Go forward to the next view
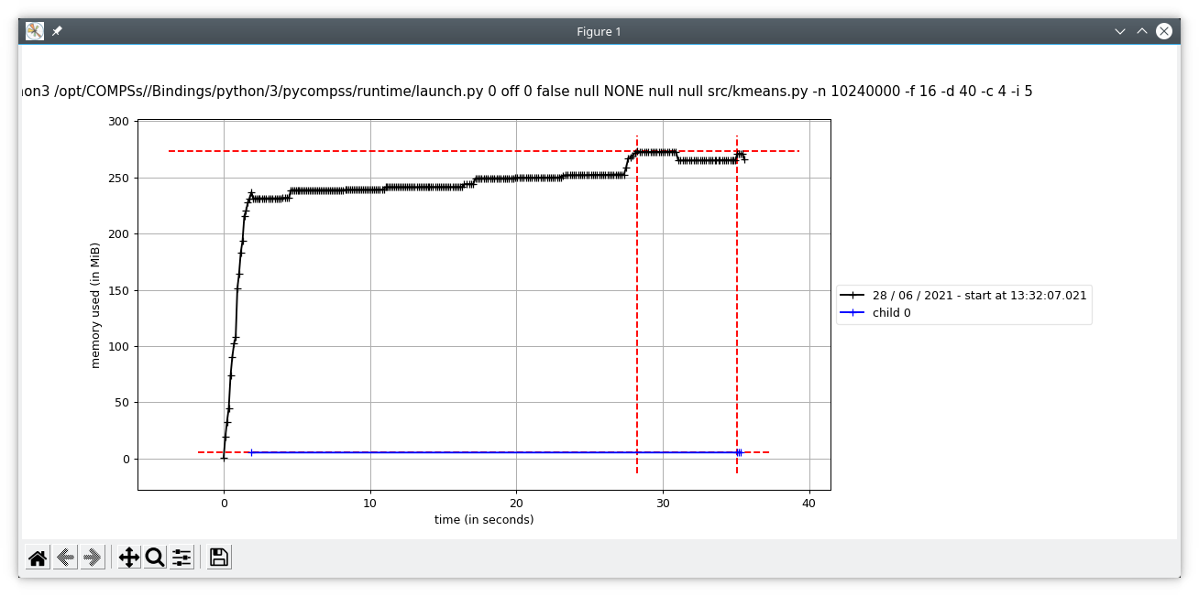 click(x=93, y=558)
